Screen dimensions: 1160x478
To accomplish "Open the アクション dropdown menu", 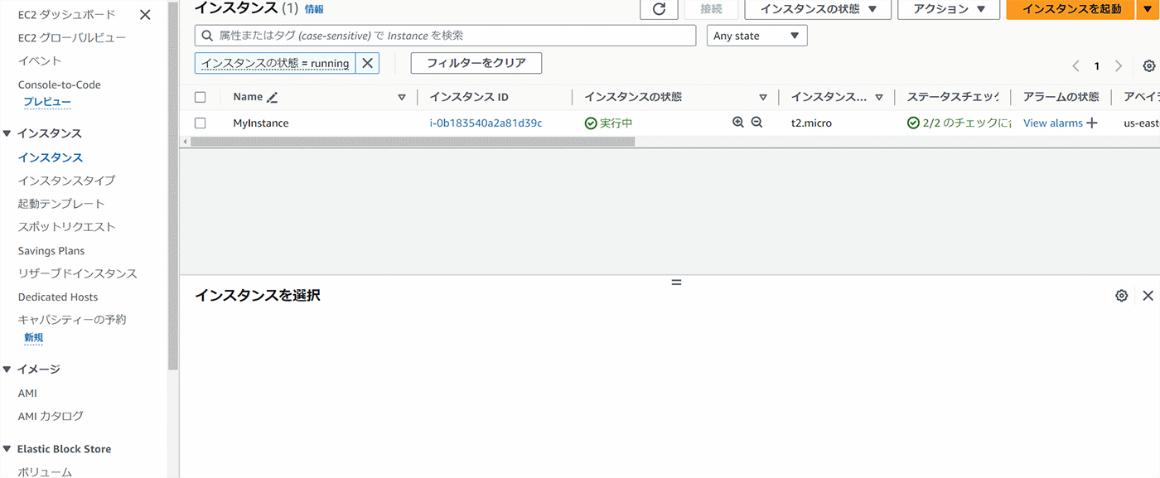I will coord(950,9).
